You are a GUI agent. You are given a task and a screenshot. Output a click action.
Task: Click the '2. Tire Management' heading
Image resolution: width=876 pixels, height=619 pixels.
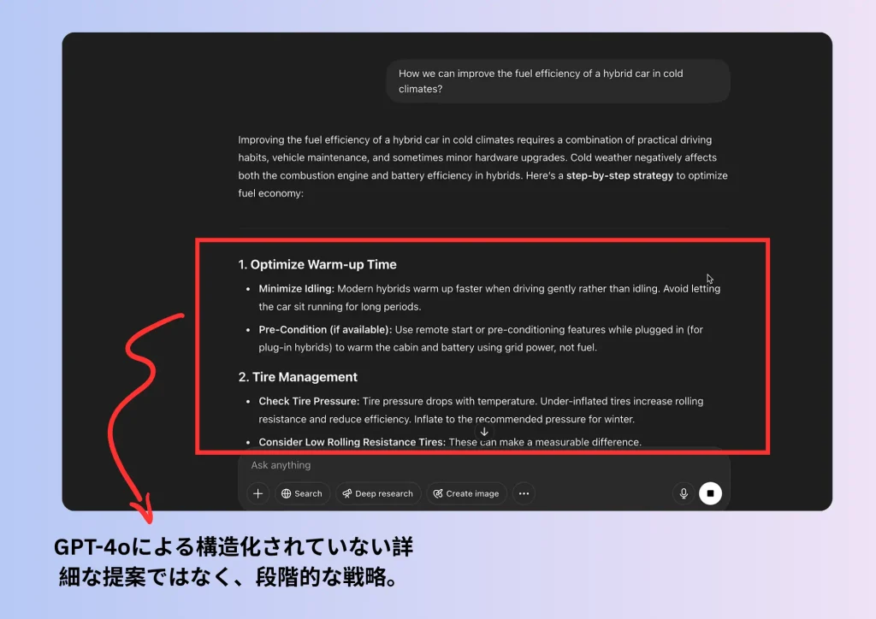pyautogui.click(x=298, y=377)
